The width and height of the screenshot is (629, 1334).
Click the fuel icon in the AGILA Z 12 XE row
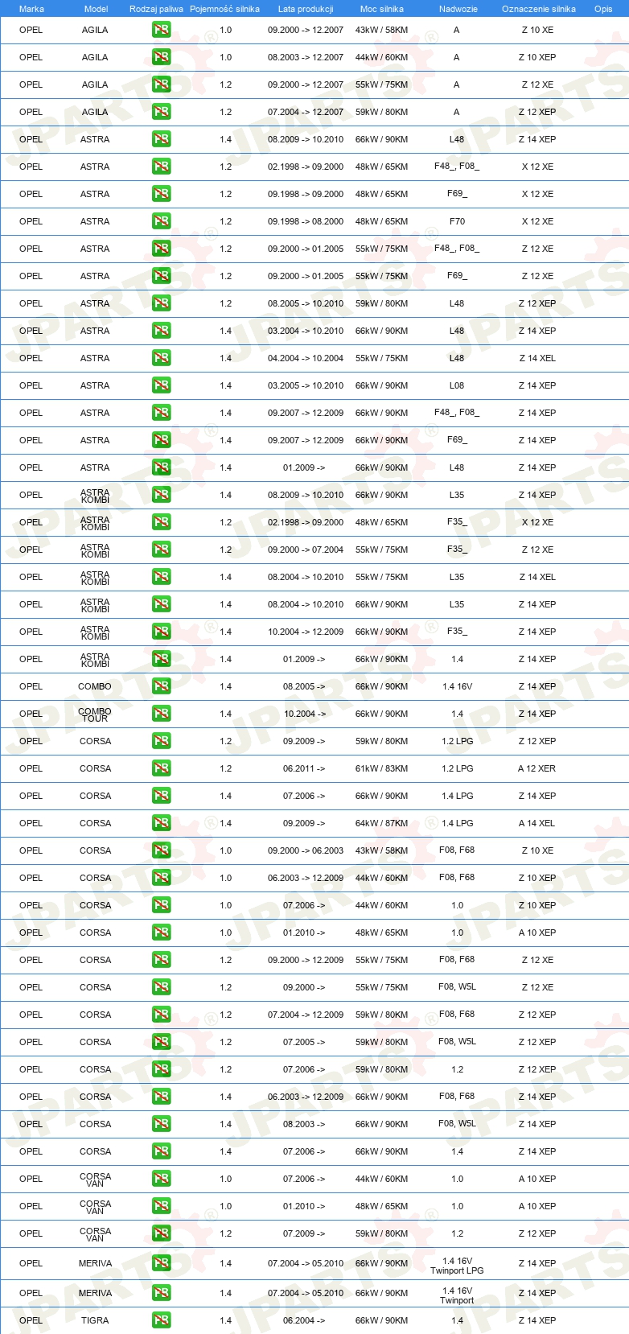161,84
